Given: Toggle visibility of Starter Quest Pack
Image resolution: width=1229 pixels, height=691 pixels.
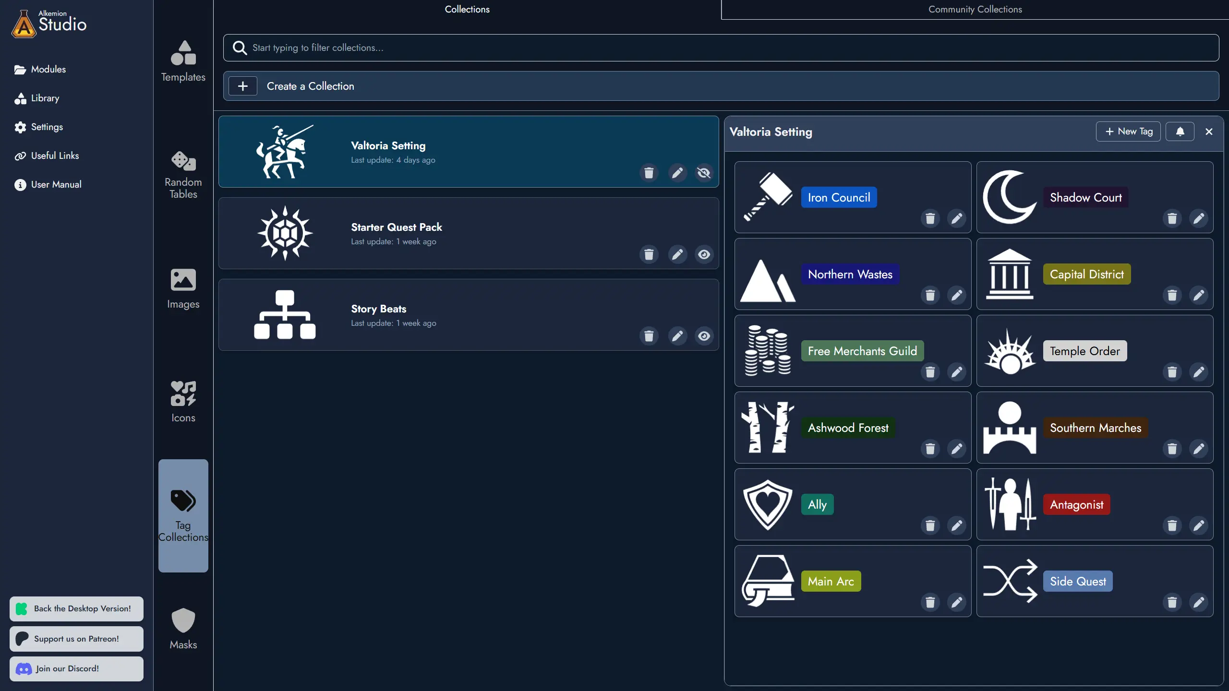Looking at the screenshot, I should [x=704, y=254].
